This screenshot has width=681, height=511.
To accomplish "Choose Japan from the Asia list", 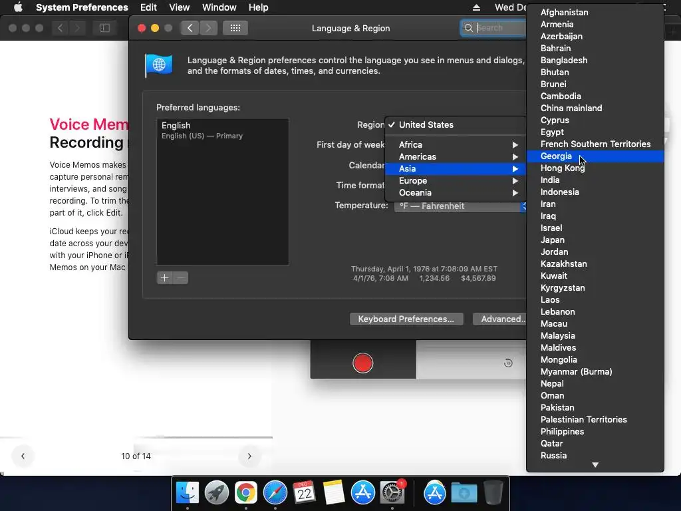I will [595, 240].
